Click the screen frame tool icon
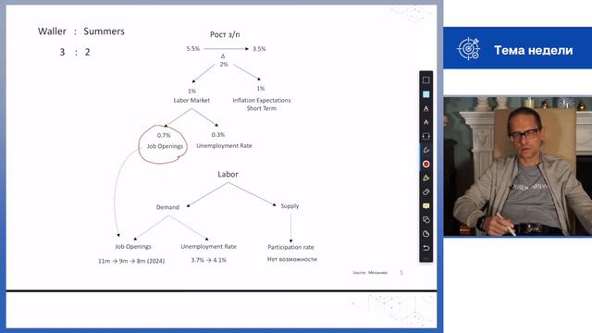The width and height of the screenshot is (592, 333). click(x=425, y=136)
